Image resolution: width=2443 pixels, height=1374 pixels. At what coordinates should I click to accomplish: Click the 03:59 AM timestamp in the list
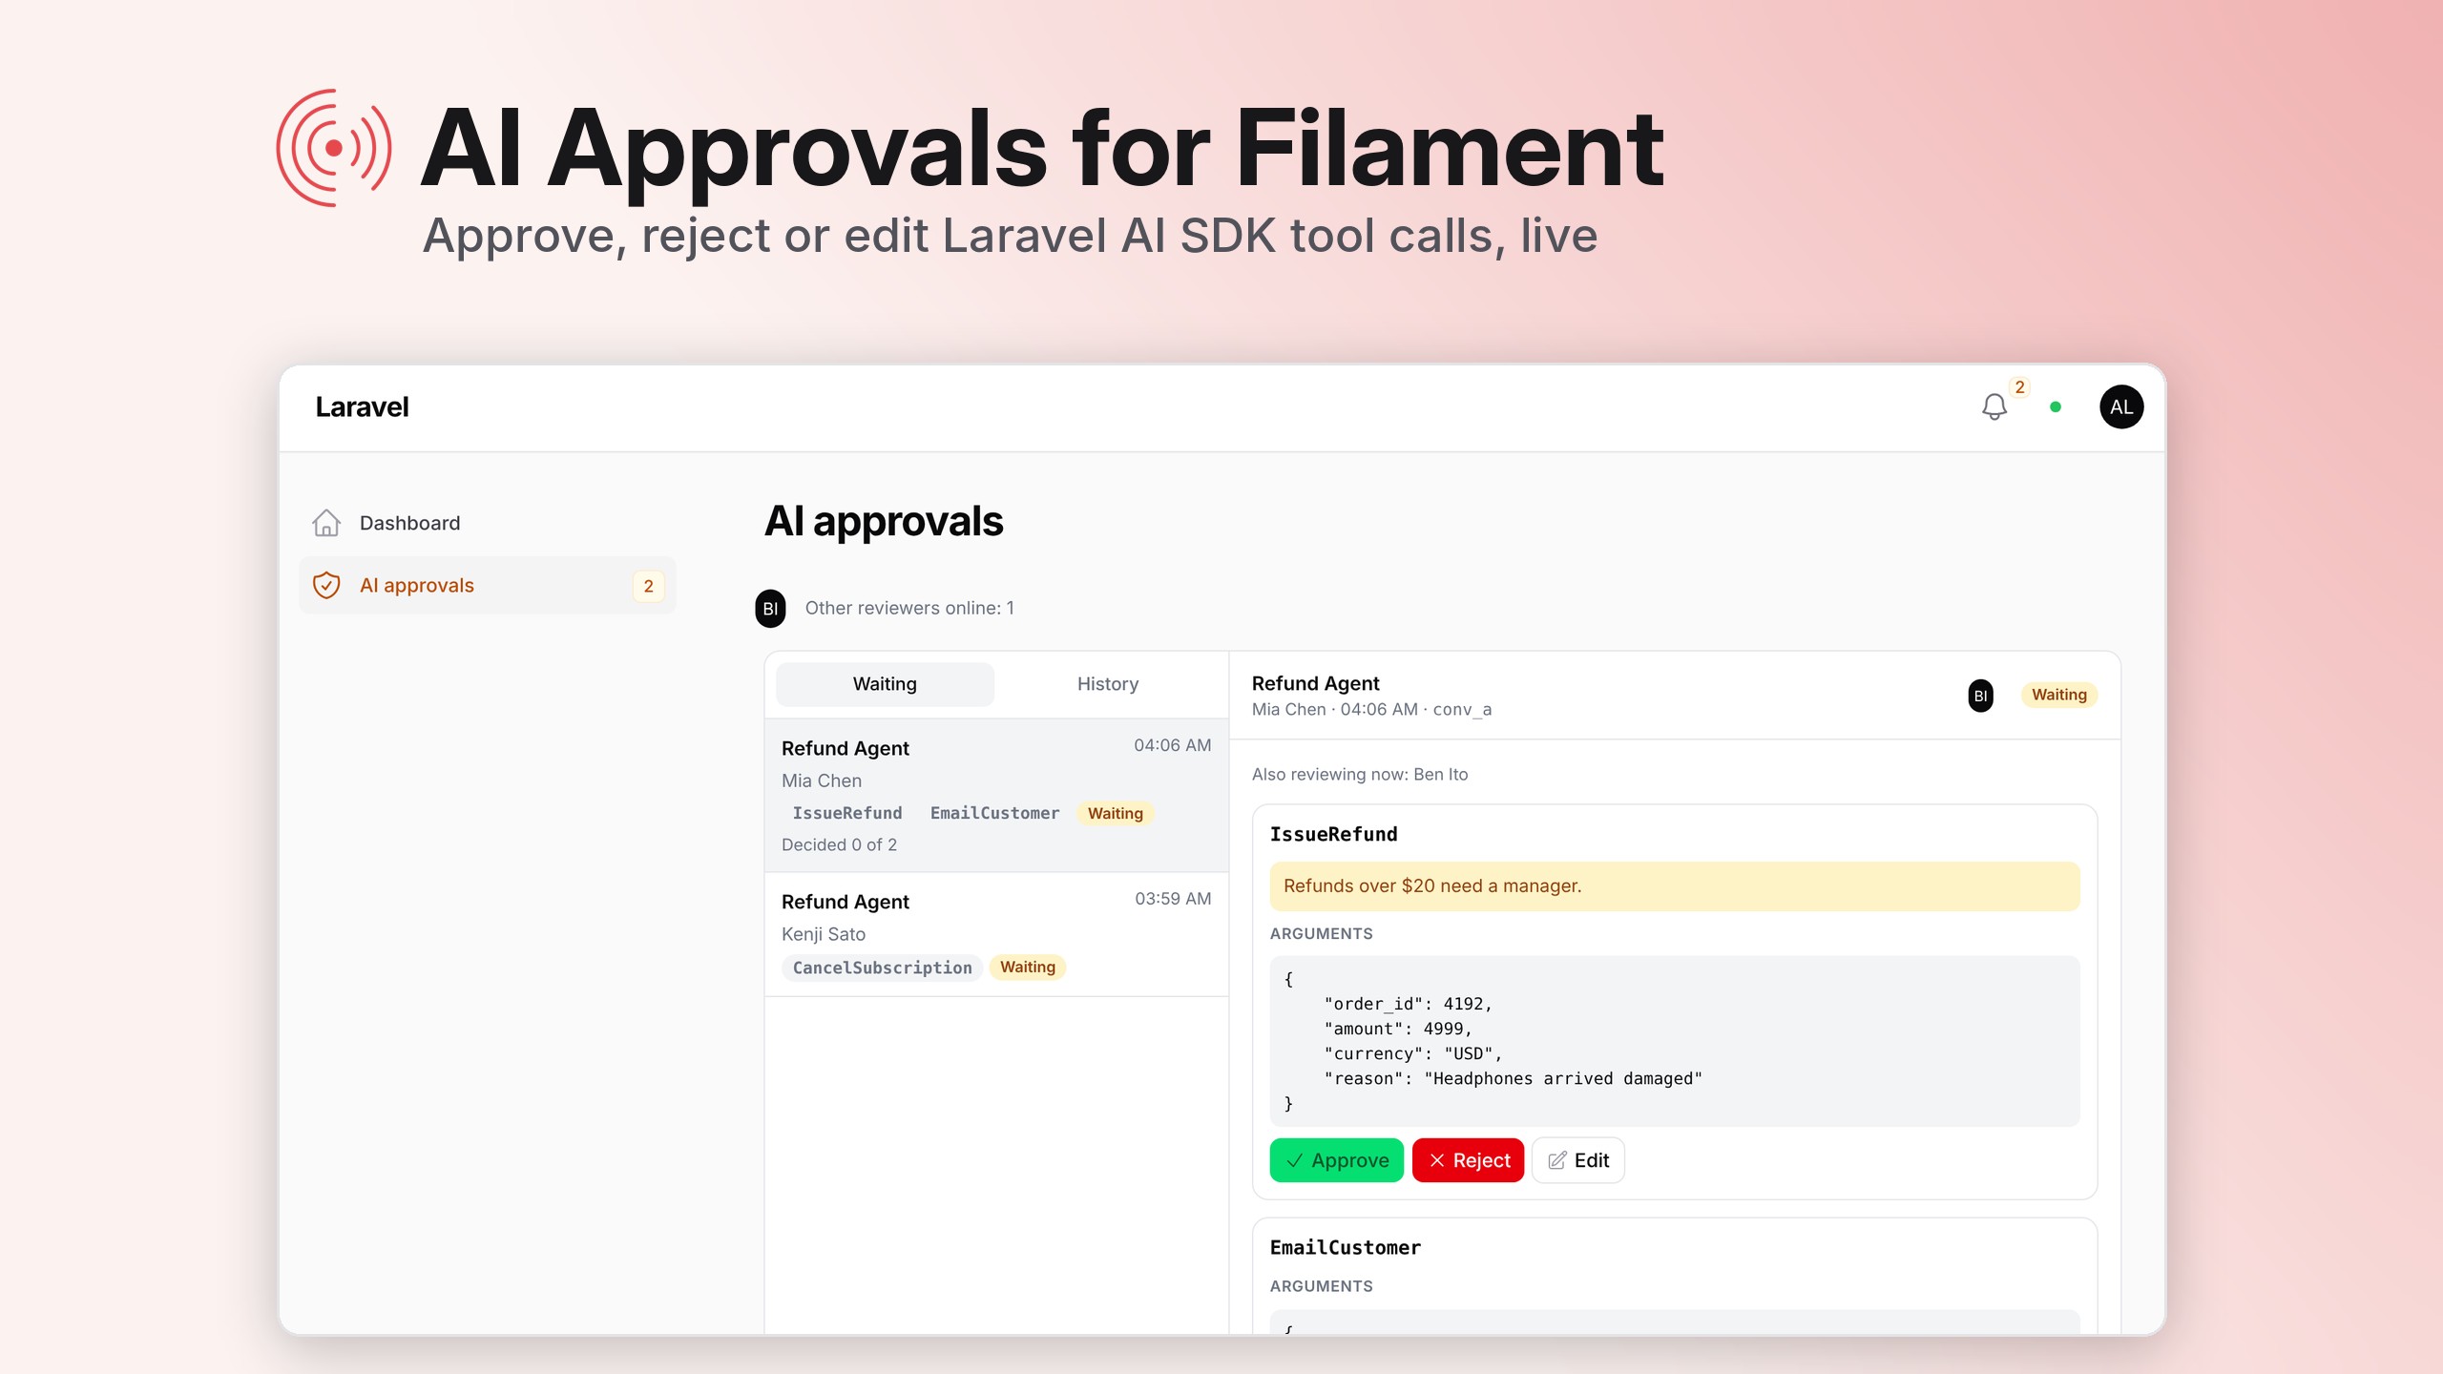[1172, 899]
